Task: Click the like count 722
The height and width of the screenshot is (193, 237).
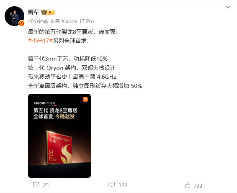Action: click(x=198, y=185)
